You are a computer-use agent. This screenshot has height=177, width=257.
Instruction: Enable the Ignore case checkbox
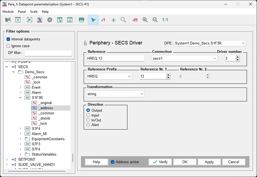point(9,46)
